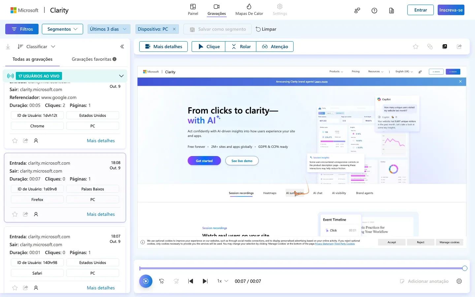Click the playback progress bar

pyautogui.click(x=302, y=268)
